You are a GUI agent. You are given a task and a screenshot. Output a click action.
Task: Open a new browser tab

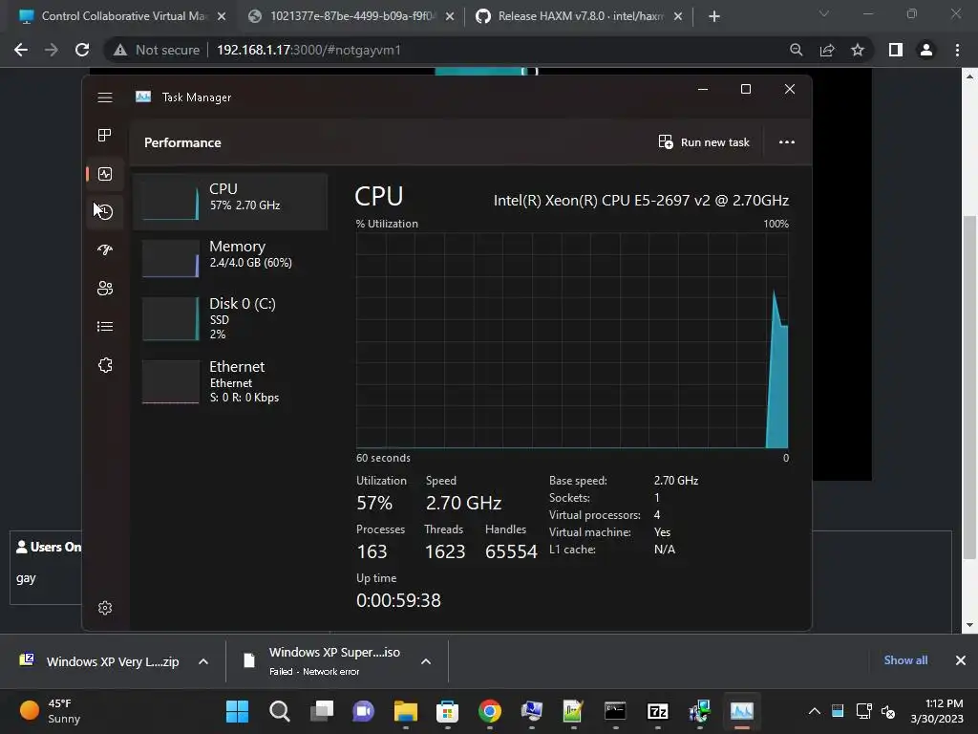(714, 16)
